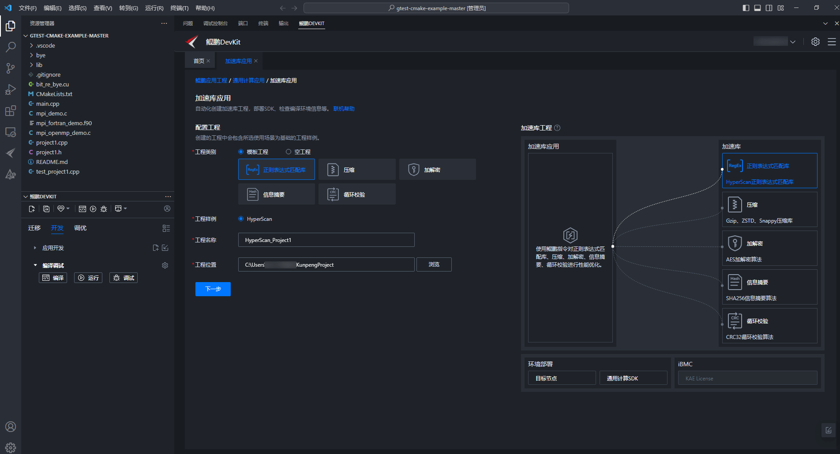Click the 运行 button under 编译调试

coord(88,278)
